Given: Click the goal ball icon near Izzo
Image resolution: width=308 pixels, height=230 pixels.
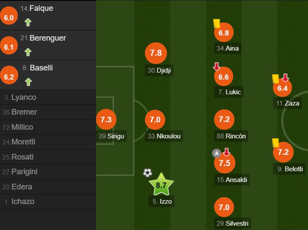Looking at the screenshot, I should (147, 173).
